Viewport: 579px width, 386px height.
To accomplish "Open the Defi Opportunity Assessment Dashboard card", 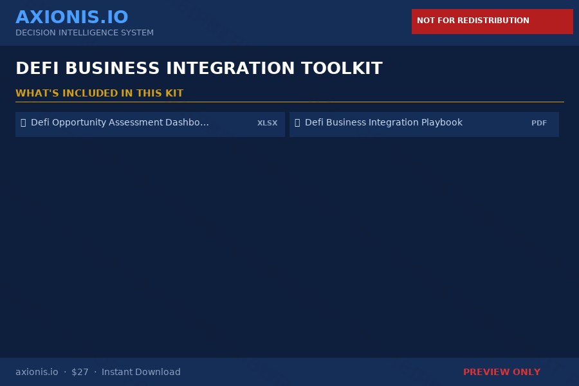I will pos(150,124).
